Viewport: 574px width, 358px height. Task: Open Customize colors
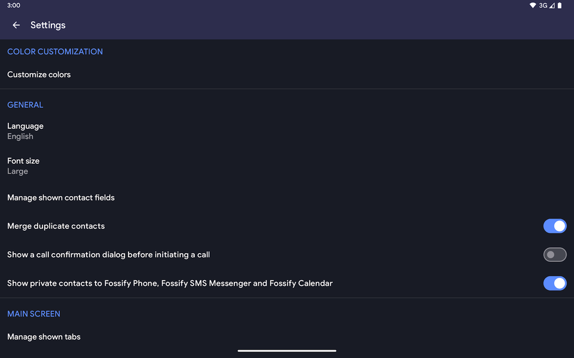[x=39, y=74]
